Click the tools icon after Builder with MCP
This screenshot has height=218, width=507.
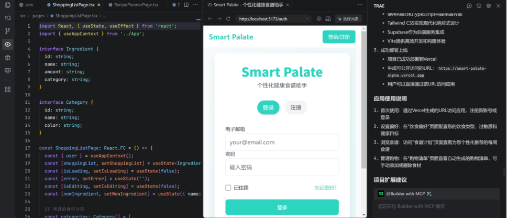(x=429, y=193)
